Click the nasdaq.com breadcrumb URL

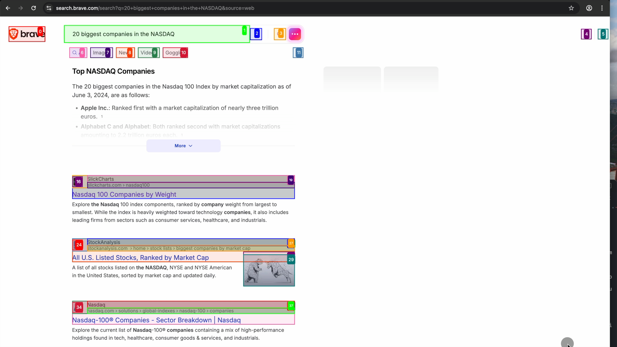160,311
